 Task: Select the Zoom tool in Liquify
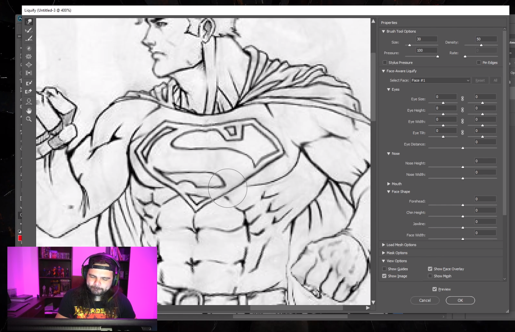pyautogui.click(x=29, y=119)
